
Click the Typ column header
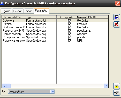click(x=41, y=17)
